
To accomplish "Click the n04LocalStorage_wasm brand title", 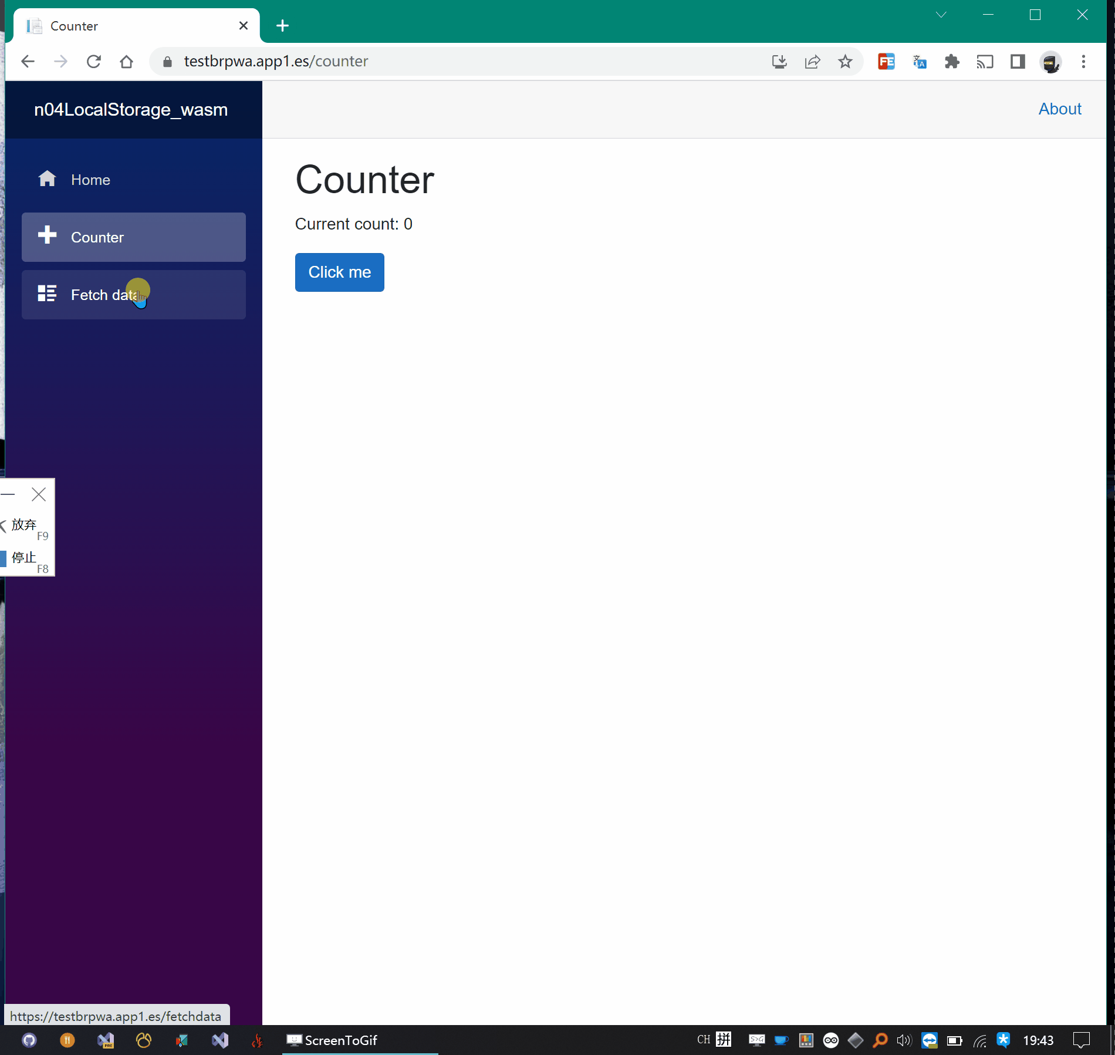I will coord(131,110).
